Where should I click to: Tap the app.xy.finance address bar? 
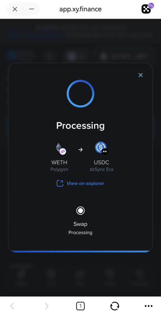click(x=80, y=9)
